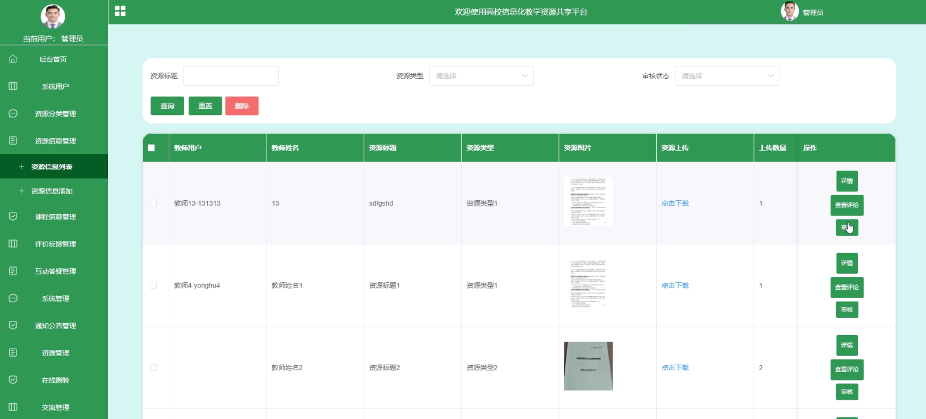Expand 资源管理 menu

tap(54, 353)
